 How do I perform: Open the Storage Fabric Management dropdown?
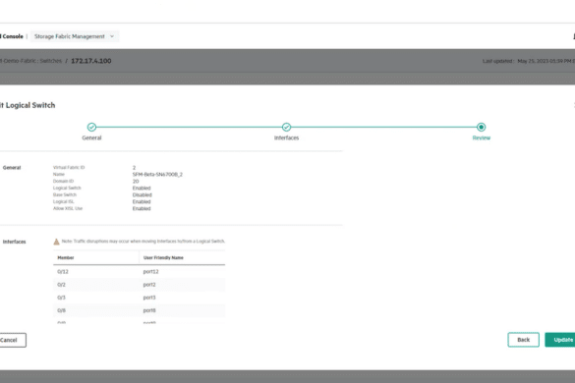click(75, 36)
